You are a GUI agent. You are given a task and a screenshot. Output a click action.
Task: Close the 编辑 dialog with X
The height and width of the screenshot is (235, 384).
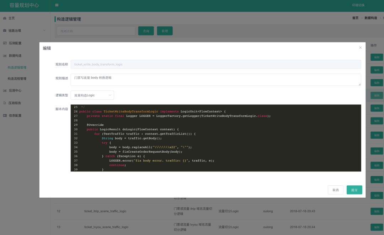point(360,48)
